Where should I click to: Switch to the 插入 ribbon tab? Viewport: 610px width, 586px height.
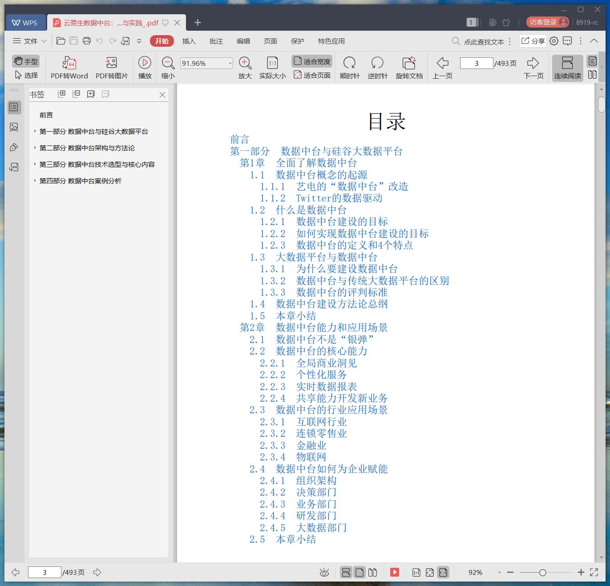tap(189, 41)
